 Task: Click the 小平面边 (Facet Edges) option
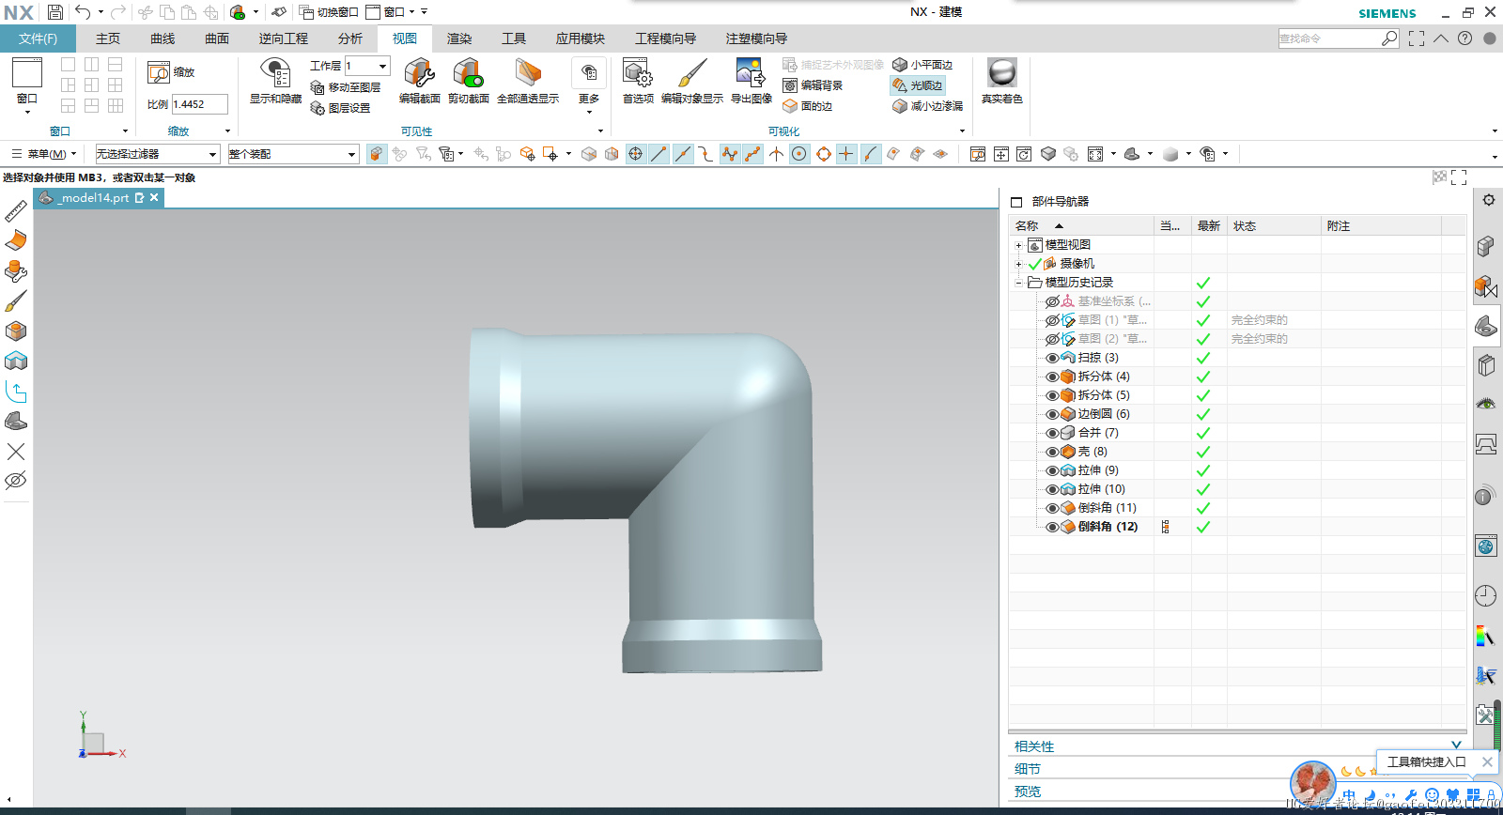[x=922, y=65]
